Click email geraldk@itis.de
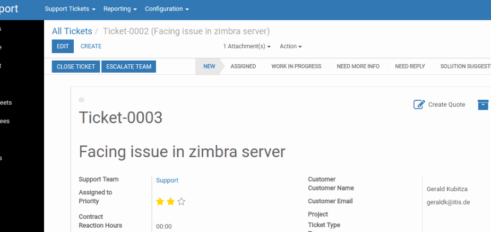The image size is (491, 232). pyautogui.click(x=448, y=202)
